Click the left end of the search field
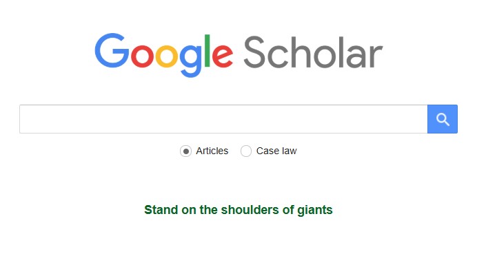 coord(25,119)
